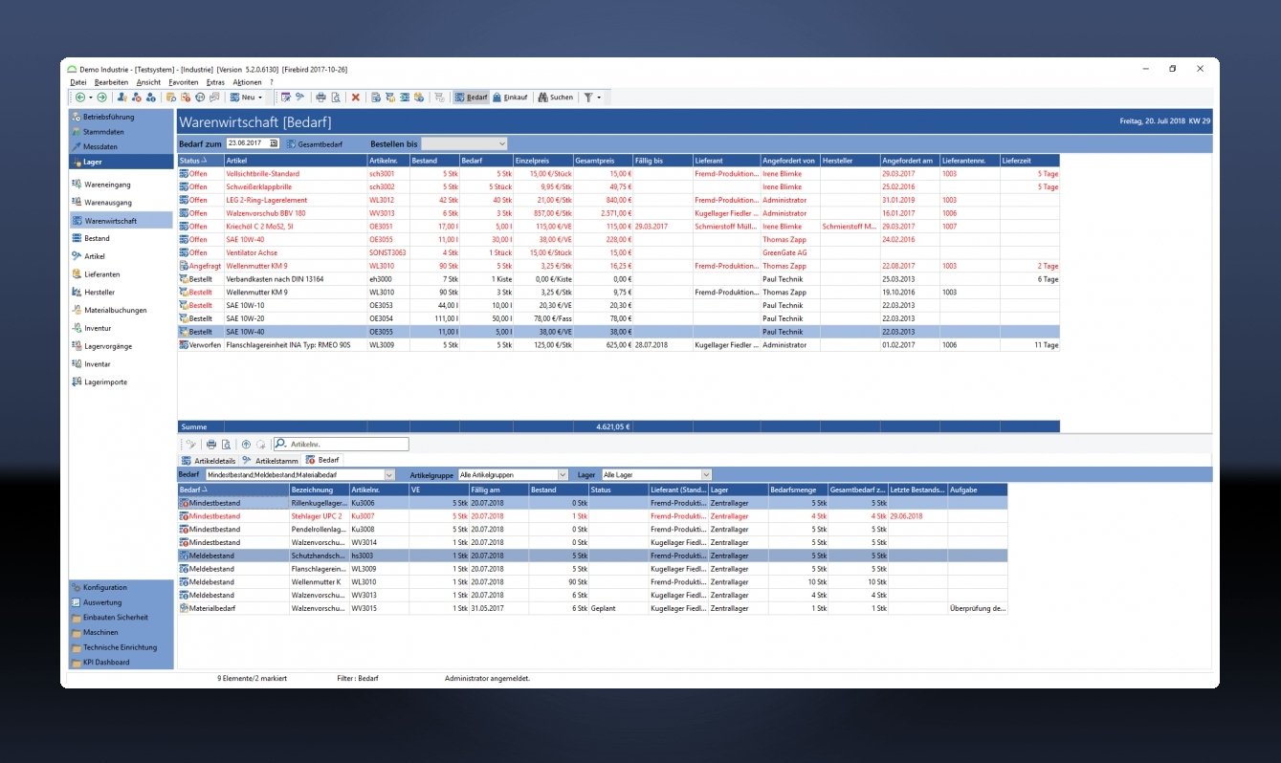
Task: Click the printer icon in the main toolbar
Action: point(321,98)
